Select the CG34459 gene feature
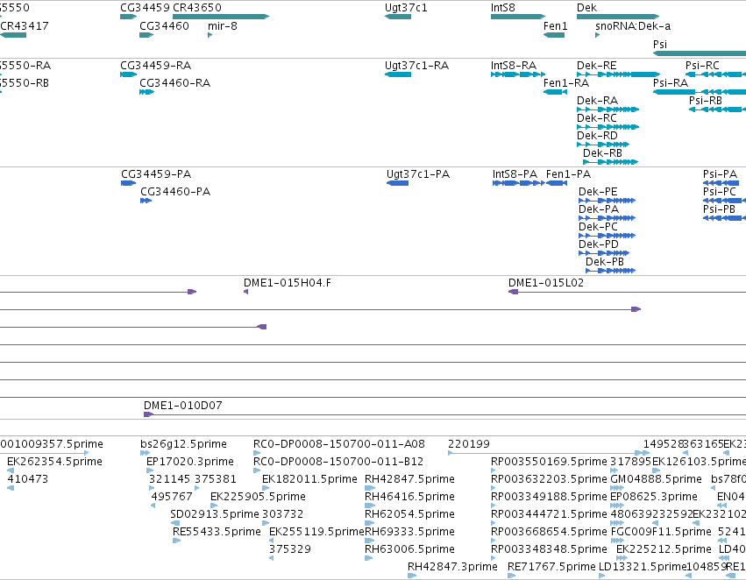 click(x=129, y=17)
